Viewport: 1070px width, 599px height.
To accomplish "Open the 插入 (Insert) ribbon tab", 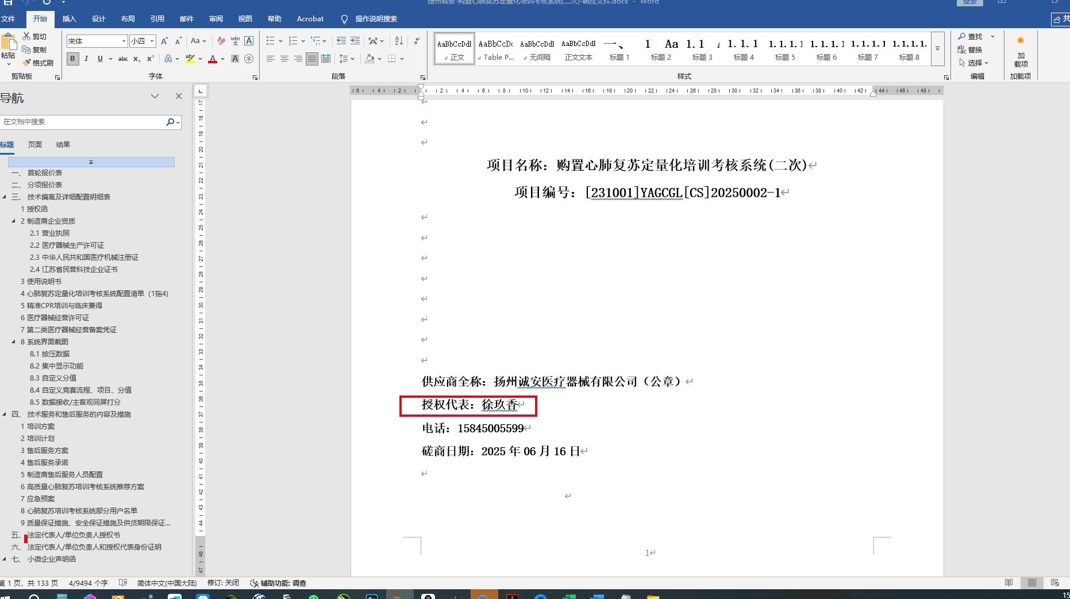I will 70,19.
